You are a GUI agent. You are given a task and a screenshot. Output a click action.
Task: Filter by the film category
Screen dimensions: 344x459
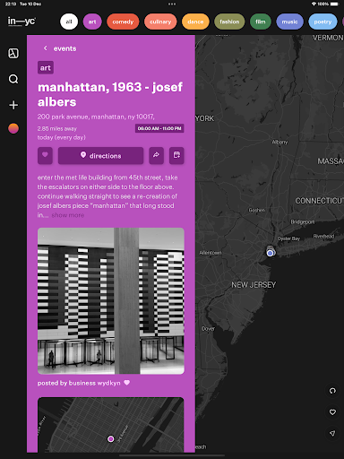coord(261,22)
